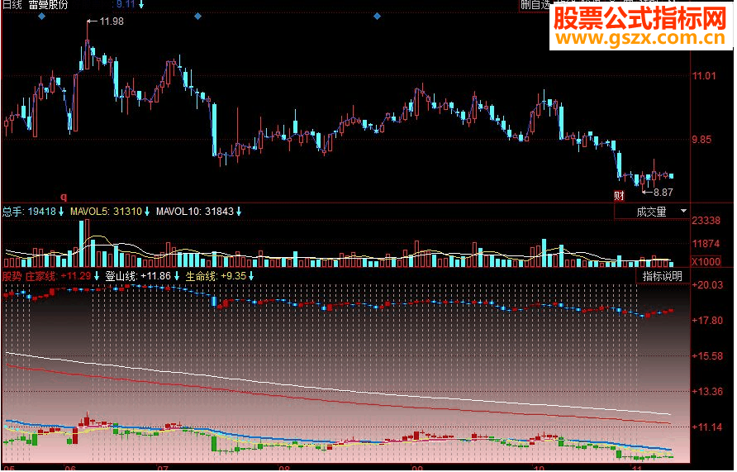Click the rightmost blue diamond marker
This screenshot has height=472, width=737.
click(x=377, y=17)
